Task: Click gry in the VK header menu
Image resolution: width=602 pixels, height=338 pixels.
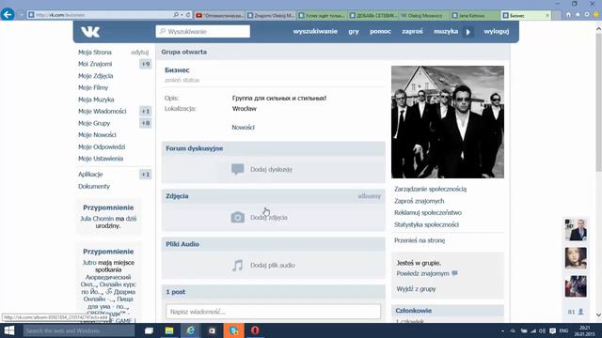Action: click(x=354, y=31)
